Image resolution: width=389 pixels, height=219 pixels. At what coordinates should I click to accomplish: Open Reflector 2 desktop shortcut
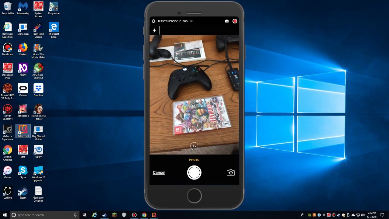tap(23, 110)
